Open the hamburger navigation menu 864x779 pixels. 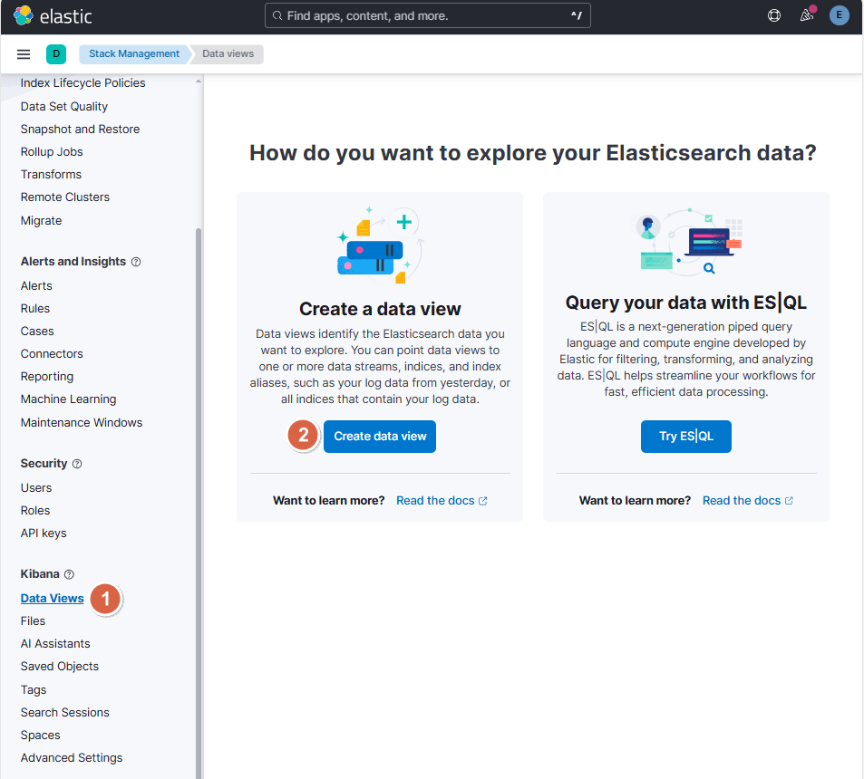(x=24, y=54)
